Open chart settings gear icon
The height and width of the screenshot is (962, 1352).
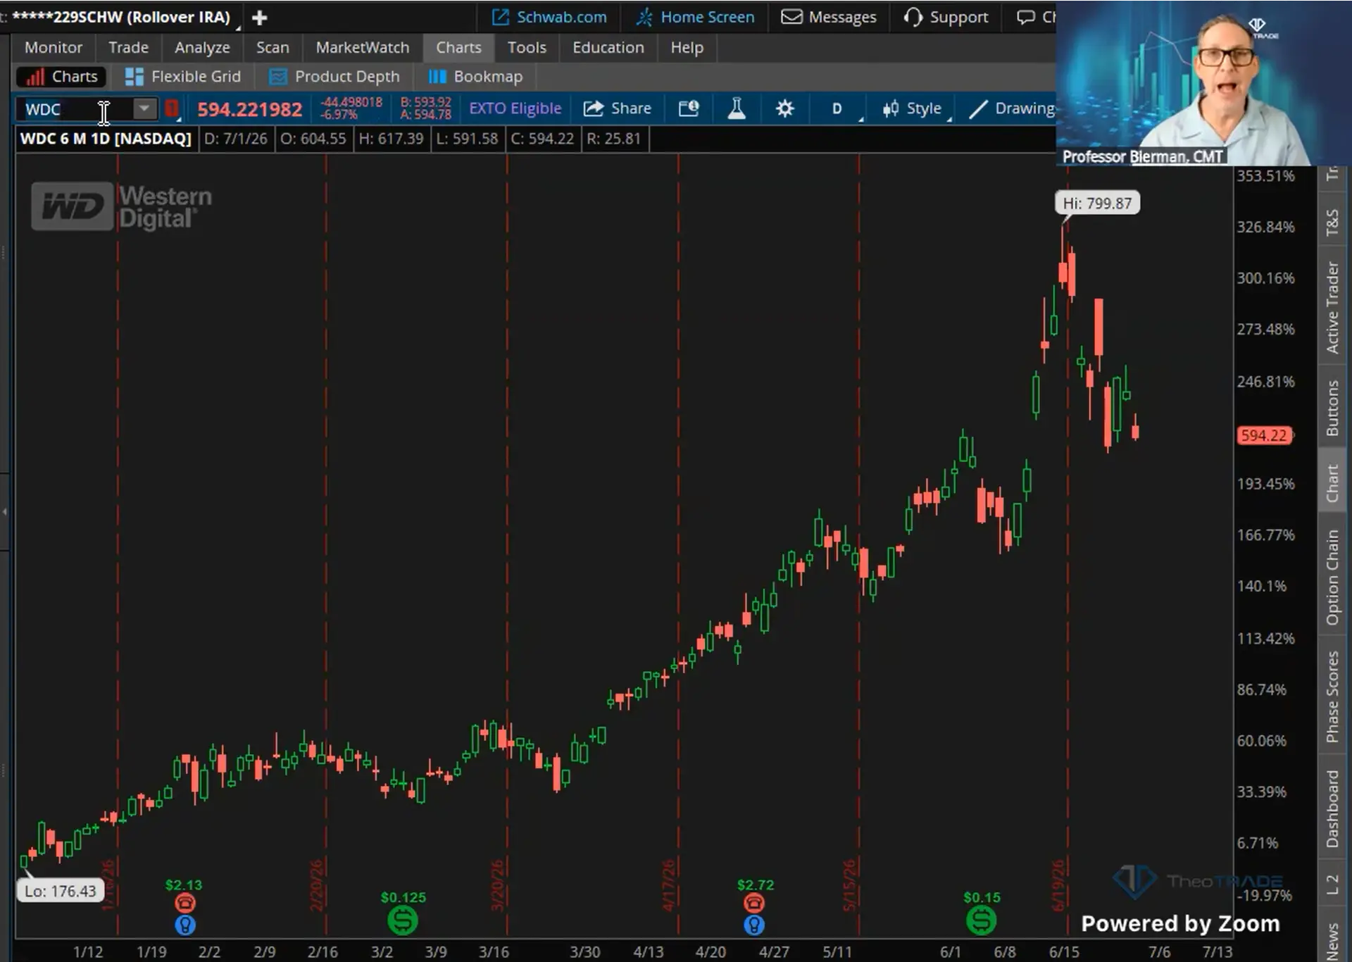(x=784, y=108)
